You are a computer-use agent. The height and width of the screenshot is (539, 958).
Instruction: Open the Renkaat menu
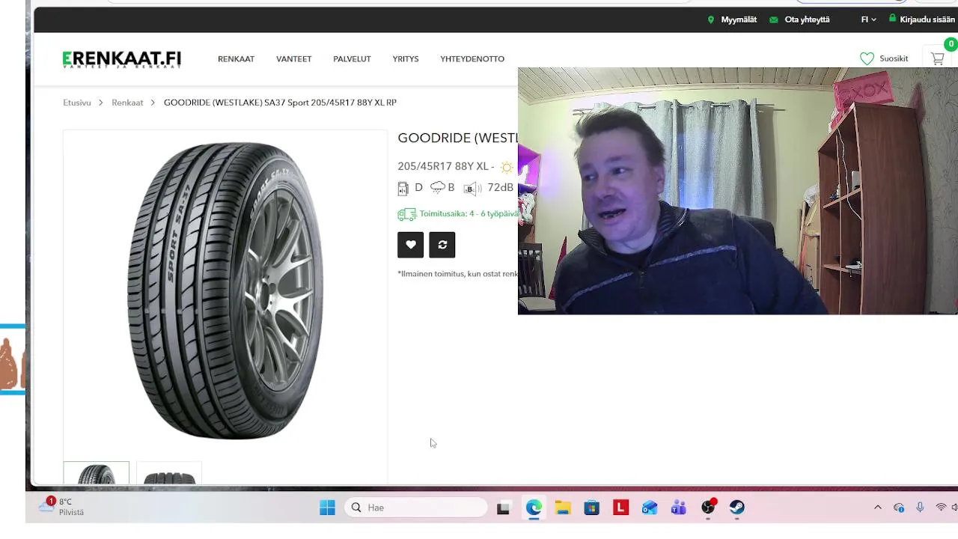(236, 59)
